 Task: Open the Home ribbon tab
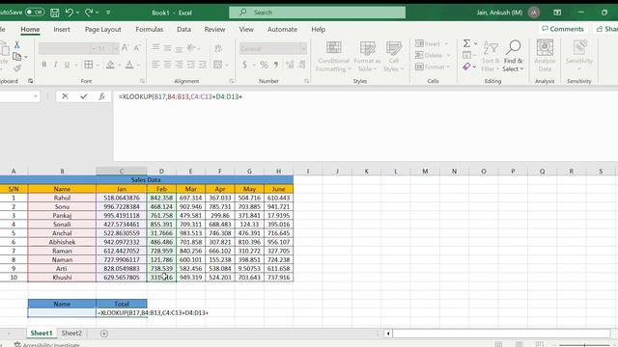(x=30, y=30)
